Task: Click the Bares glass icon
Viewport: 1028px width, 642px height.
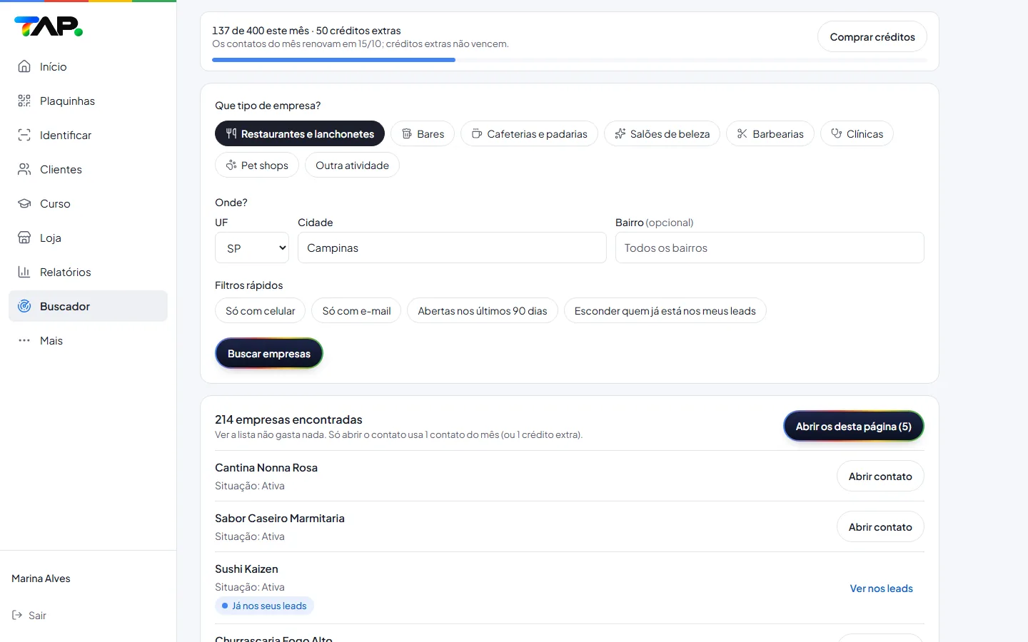Action: click(x=407, y=133)
